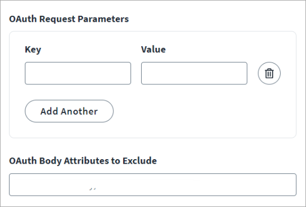
Task: Click the Key column label
Action: [x=33, y=49]
